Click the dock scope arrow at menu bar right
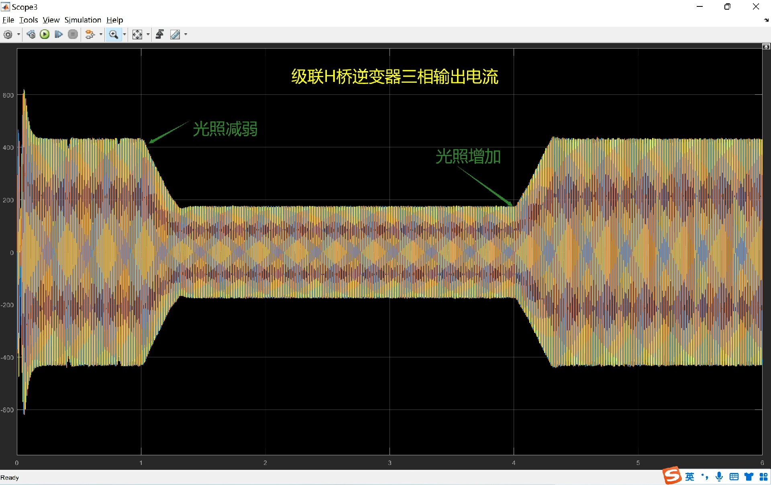This screenshot has height=485, width=771. 766,20
